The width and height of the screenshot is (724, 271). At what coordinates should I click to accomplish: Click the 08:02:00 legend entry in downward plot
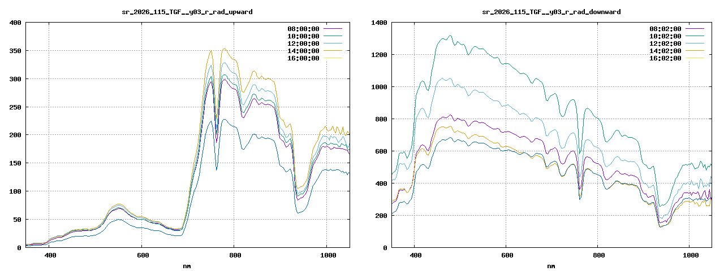[x=665, y=29]
